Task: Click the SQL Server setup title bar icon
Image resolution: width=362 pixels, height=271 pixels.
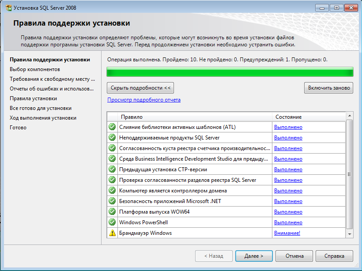Action: (8, 8)
